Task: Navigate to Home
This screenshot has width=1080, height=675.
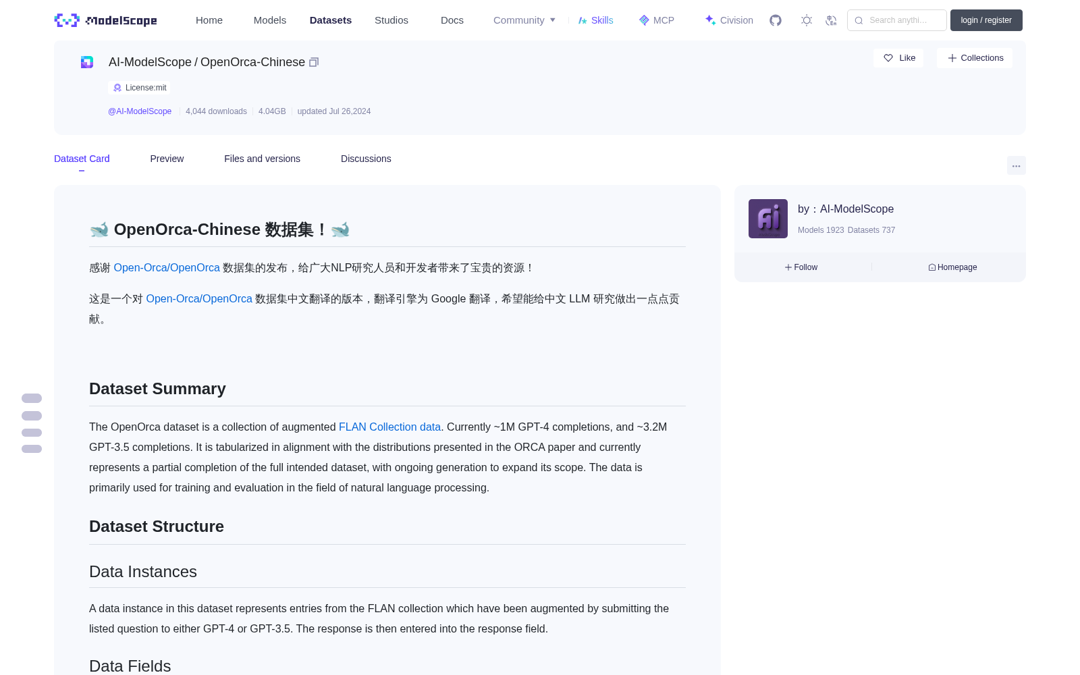Action: click(x=209, y=20)
